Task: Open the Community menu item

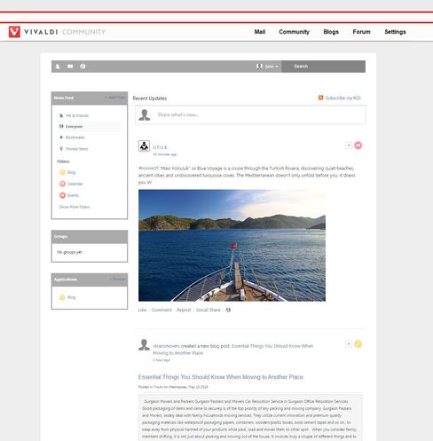Action: point(294,32)
